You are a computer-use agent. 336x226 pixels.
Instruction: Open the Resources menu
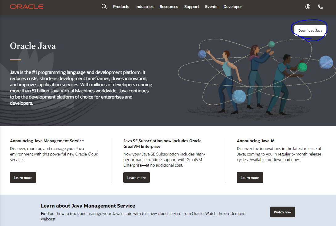[169, 7]
